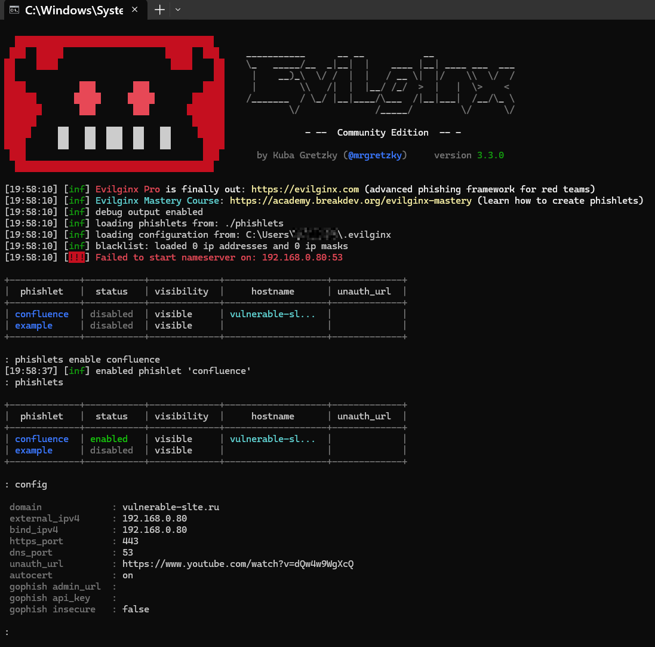
Task: Click the 'hostname' header in first table
Action: (273, 292)
